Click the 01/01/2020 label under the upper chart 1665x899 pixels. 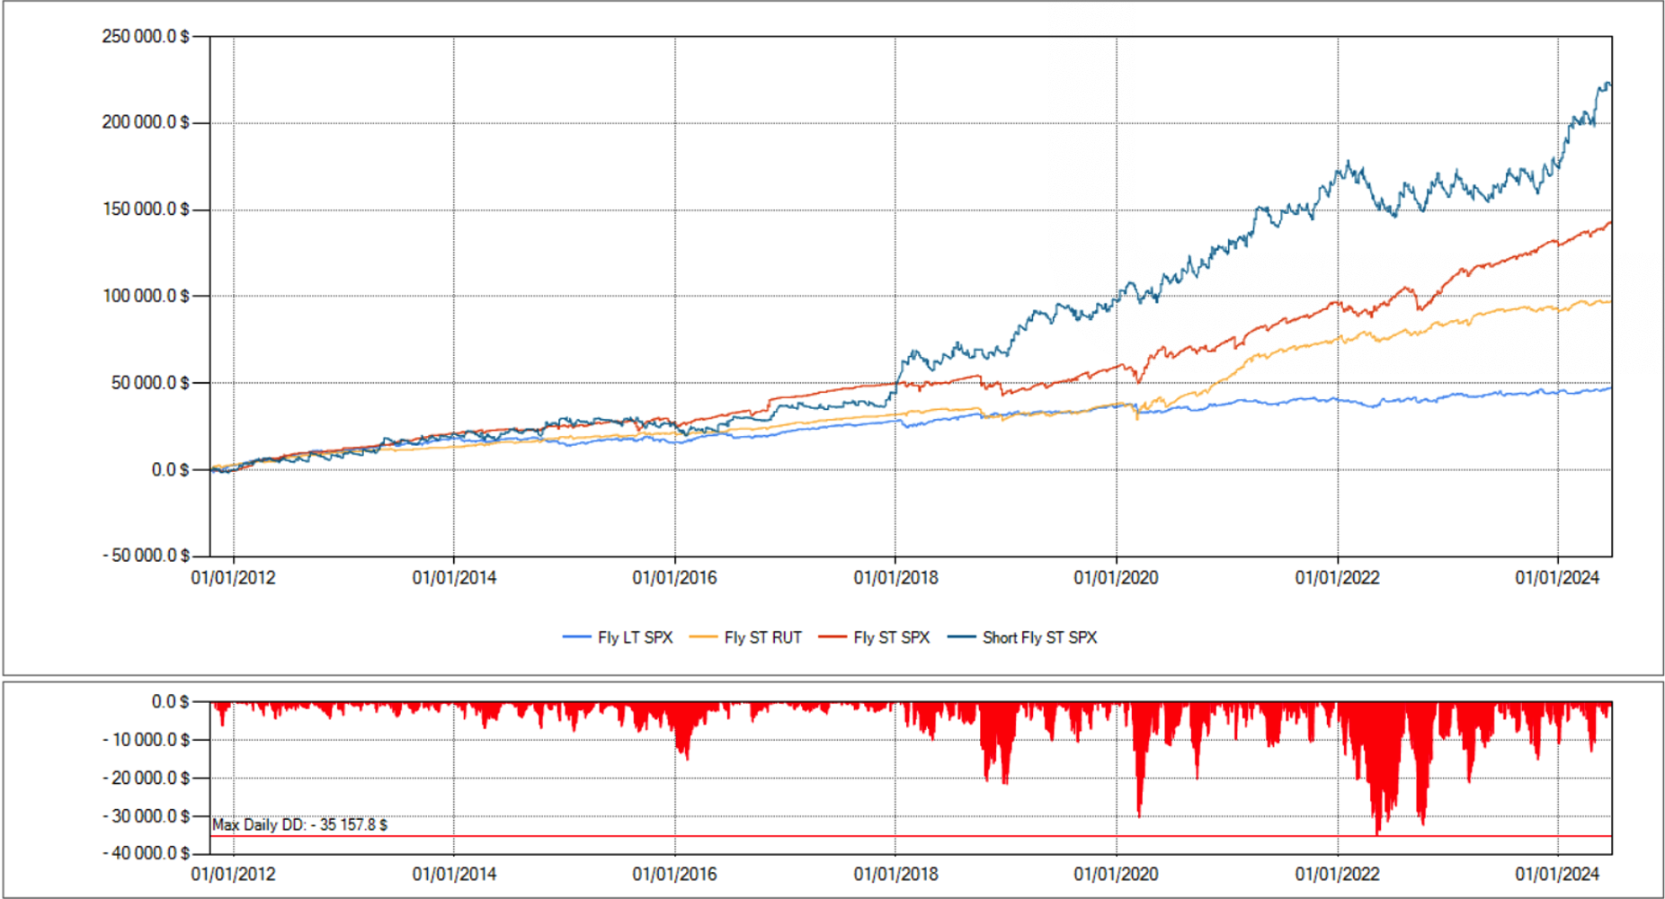[x=1116, y=577]
